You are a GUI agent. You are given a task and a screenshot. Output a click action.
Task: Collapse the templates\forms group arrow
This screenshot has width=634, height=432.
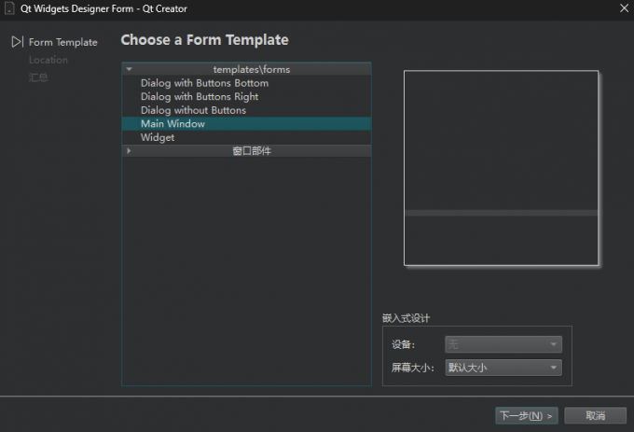point(130,69)
